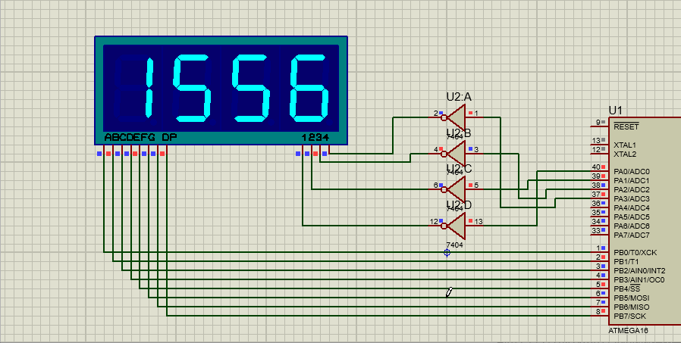The height and width of the screenshot is (343, 681).
Task: Click the RESET pin label
Action: click(626, 127)
